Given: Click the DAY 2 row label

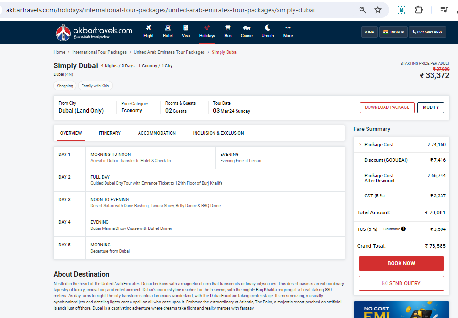Looking at the screenshot, I should pos(65,177).
